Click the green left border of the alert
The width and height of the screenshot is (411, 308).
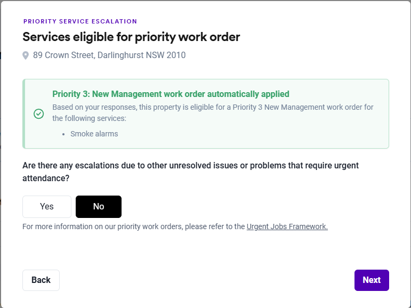24,114
